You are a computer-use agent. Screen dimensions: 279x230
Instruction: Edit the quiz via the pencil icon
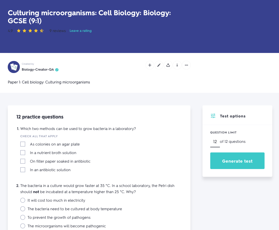click(159, 65)
